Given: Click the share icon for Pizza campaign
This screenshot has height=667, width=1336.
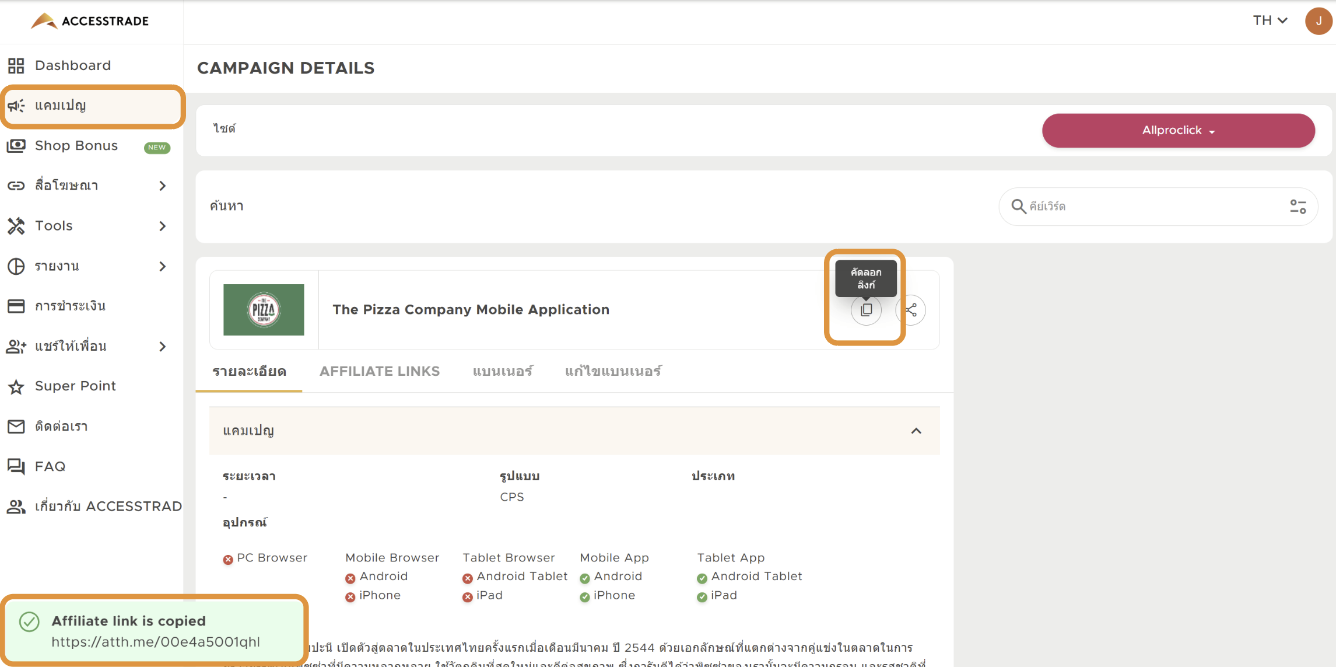Looking at the screenshot, I should pyautogui.click(x=911, y=310).
